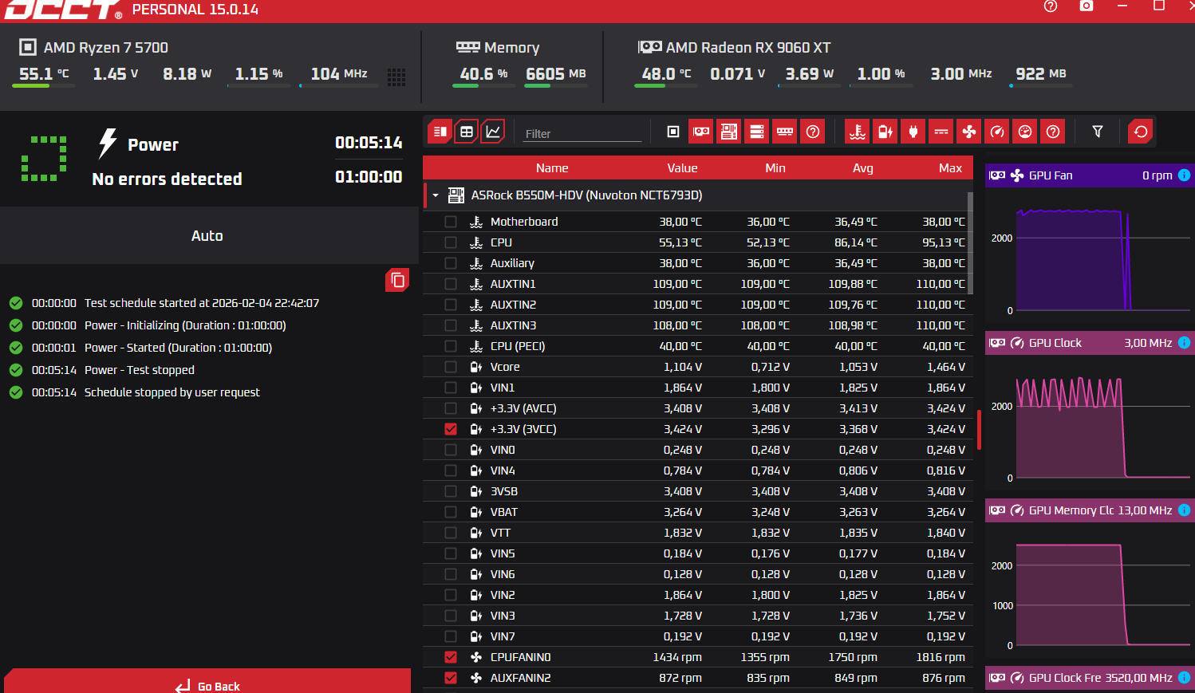Select the 'Power - Test stopped' log entry
This screenshot has height=693, width=1195.
coord(140,370)
